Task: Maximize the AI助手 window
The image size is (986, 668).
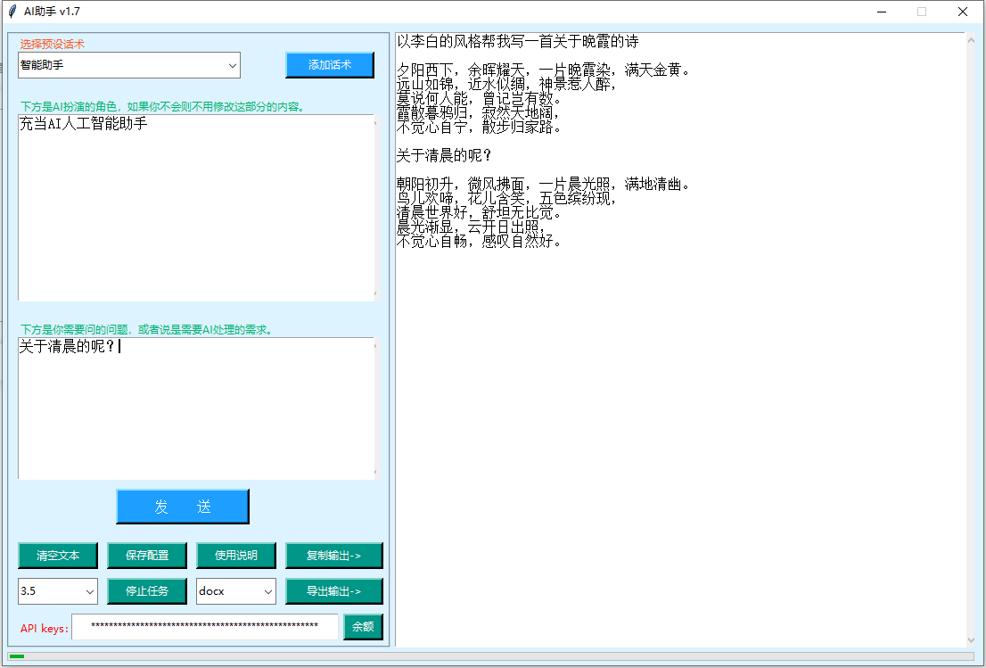Action: [x=922, y=12]
